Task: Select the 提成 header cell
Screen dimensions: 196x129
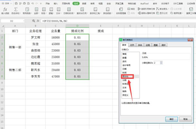Action: tap(101, 31)
